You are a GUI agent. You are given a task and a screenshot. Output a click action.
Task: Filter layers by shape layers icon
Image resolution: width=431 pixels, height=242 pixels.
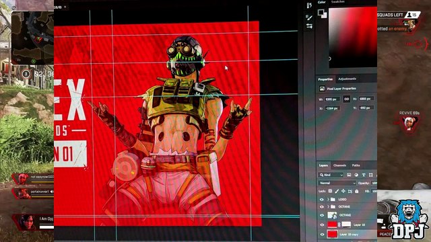[371, 175]
